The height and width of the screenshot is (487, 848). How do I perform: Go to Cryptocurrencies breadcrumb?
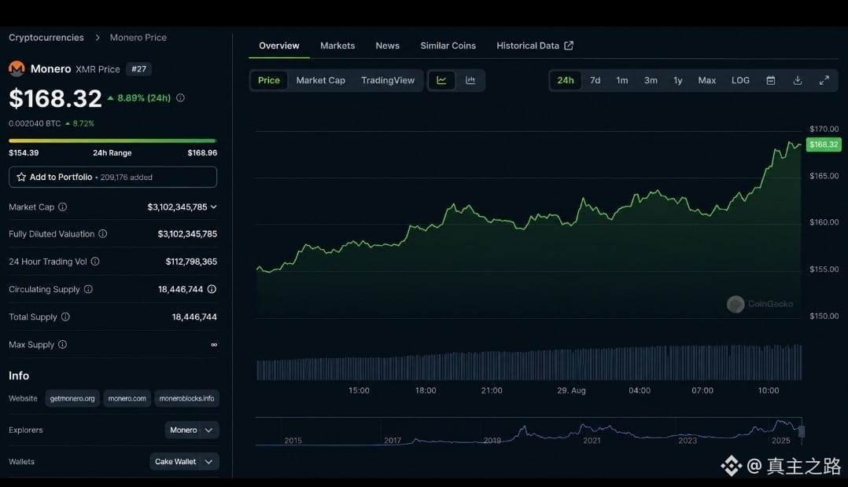(46, 37)
